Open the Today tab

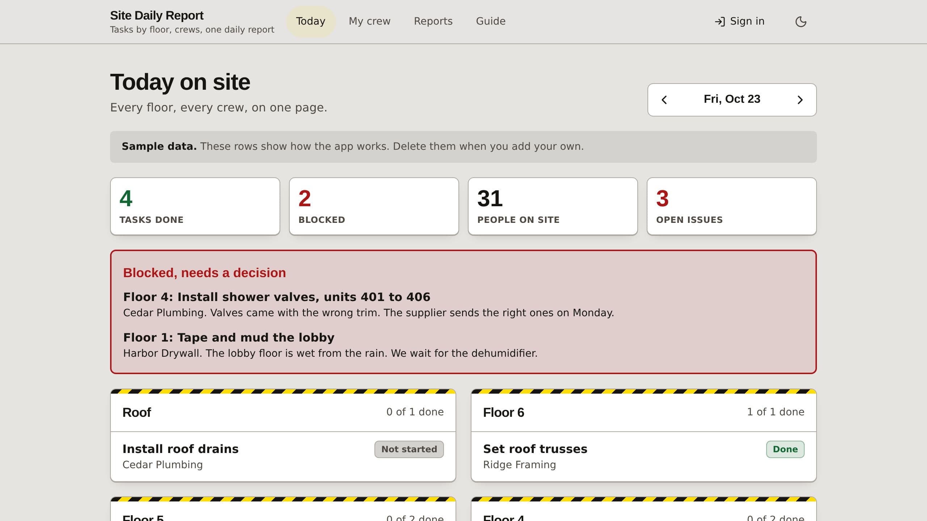pos(311,21)
